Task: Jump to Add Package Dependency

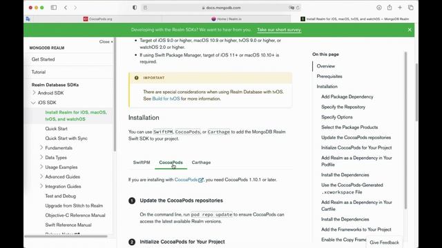Action: pos(347,96)
